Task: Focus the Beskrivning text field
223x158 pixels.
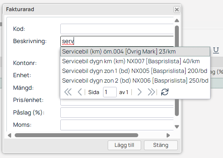Action: (x=117, y=41)
